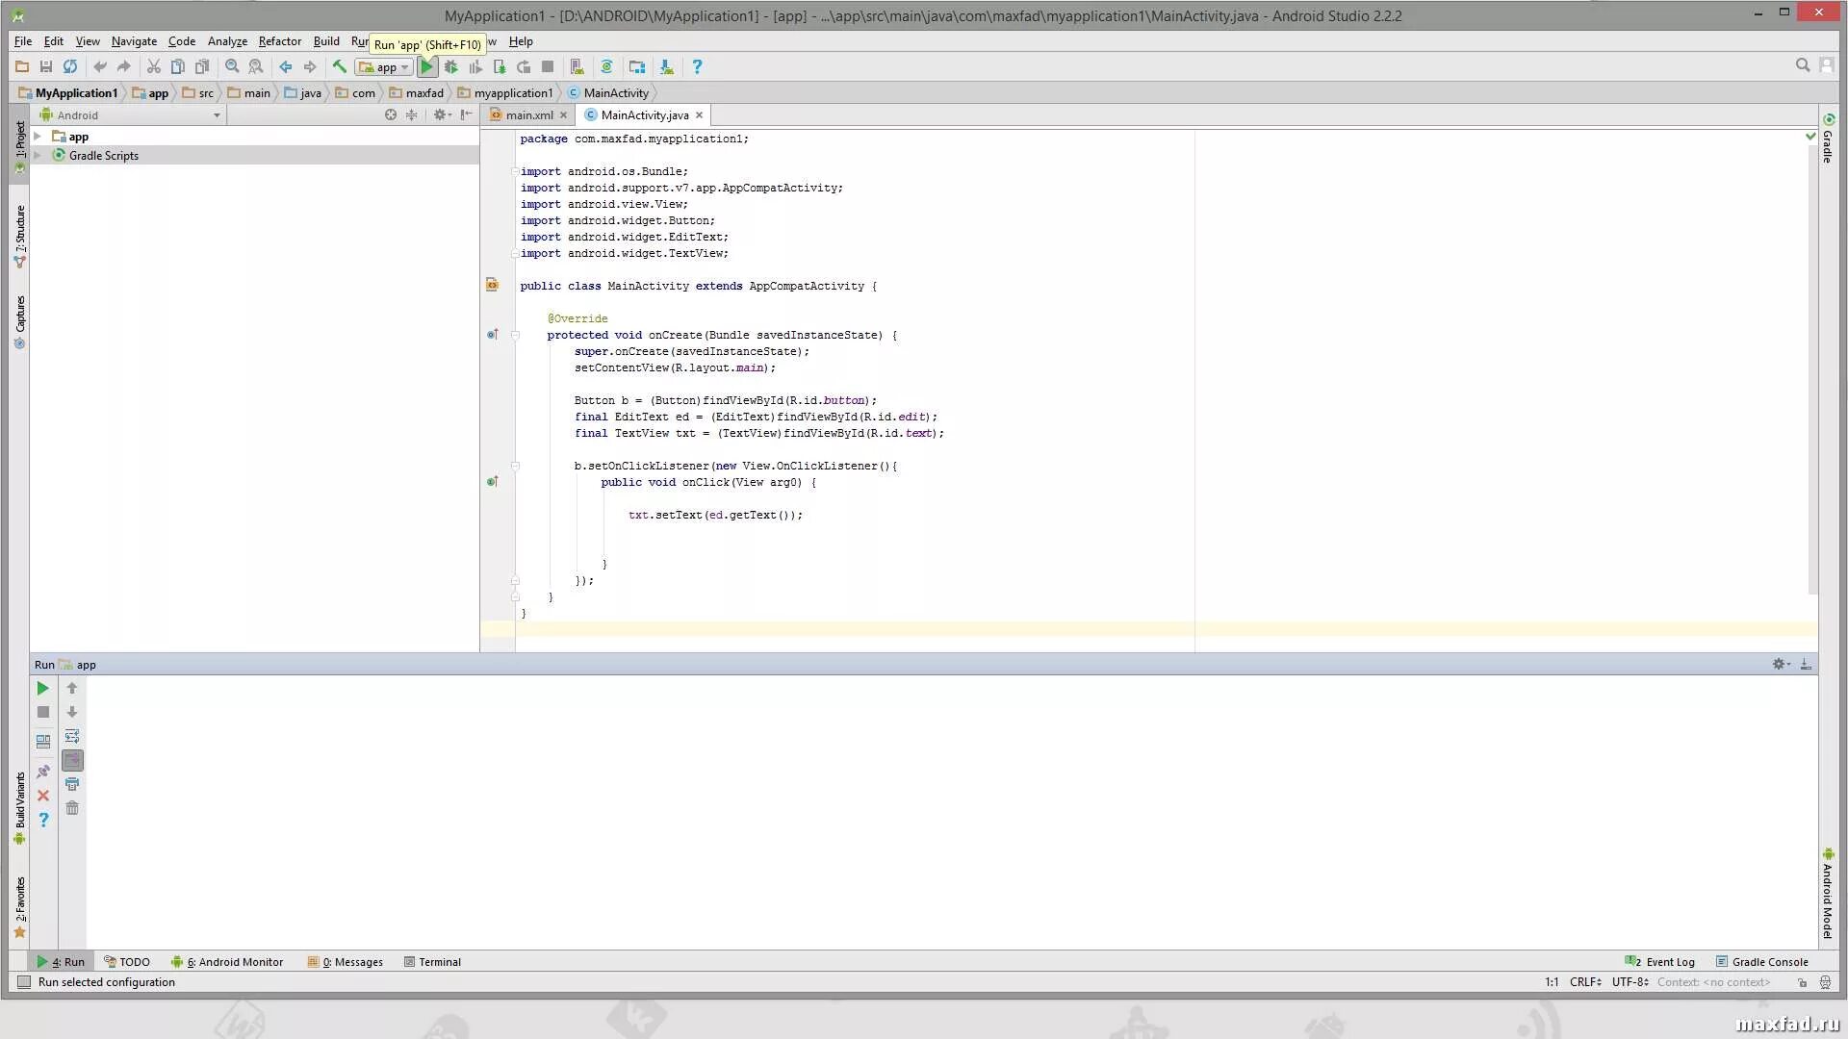
Task: Open the Refactor menu
Action: [279, 41]
